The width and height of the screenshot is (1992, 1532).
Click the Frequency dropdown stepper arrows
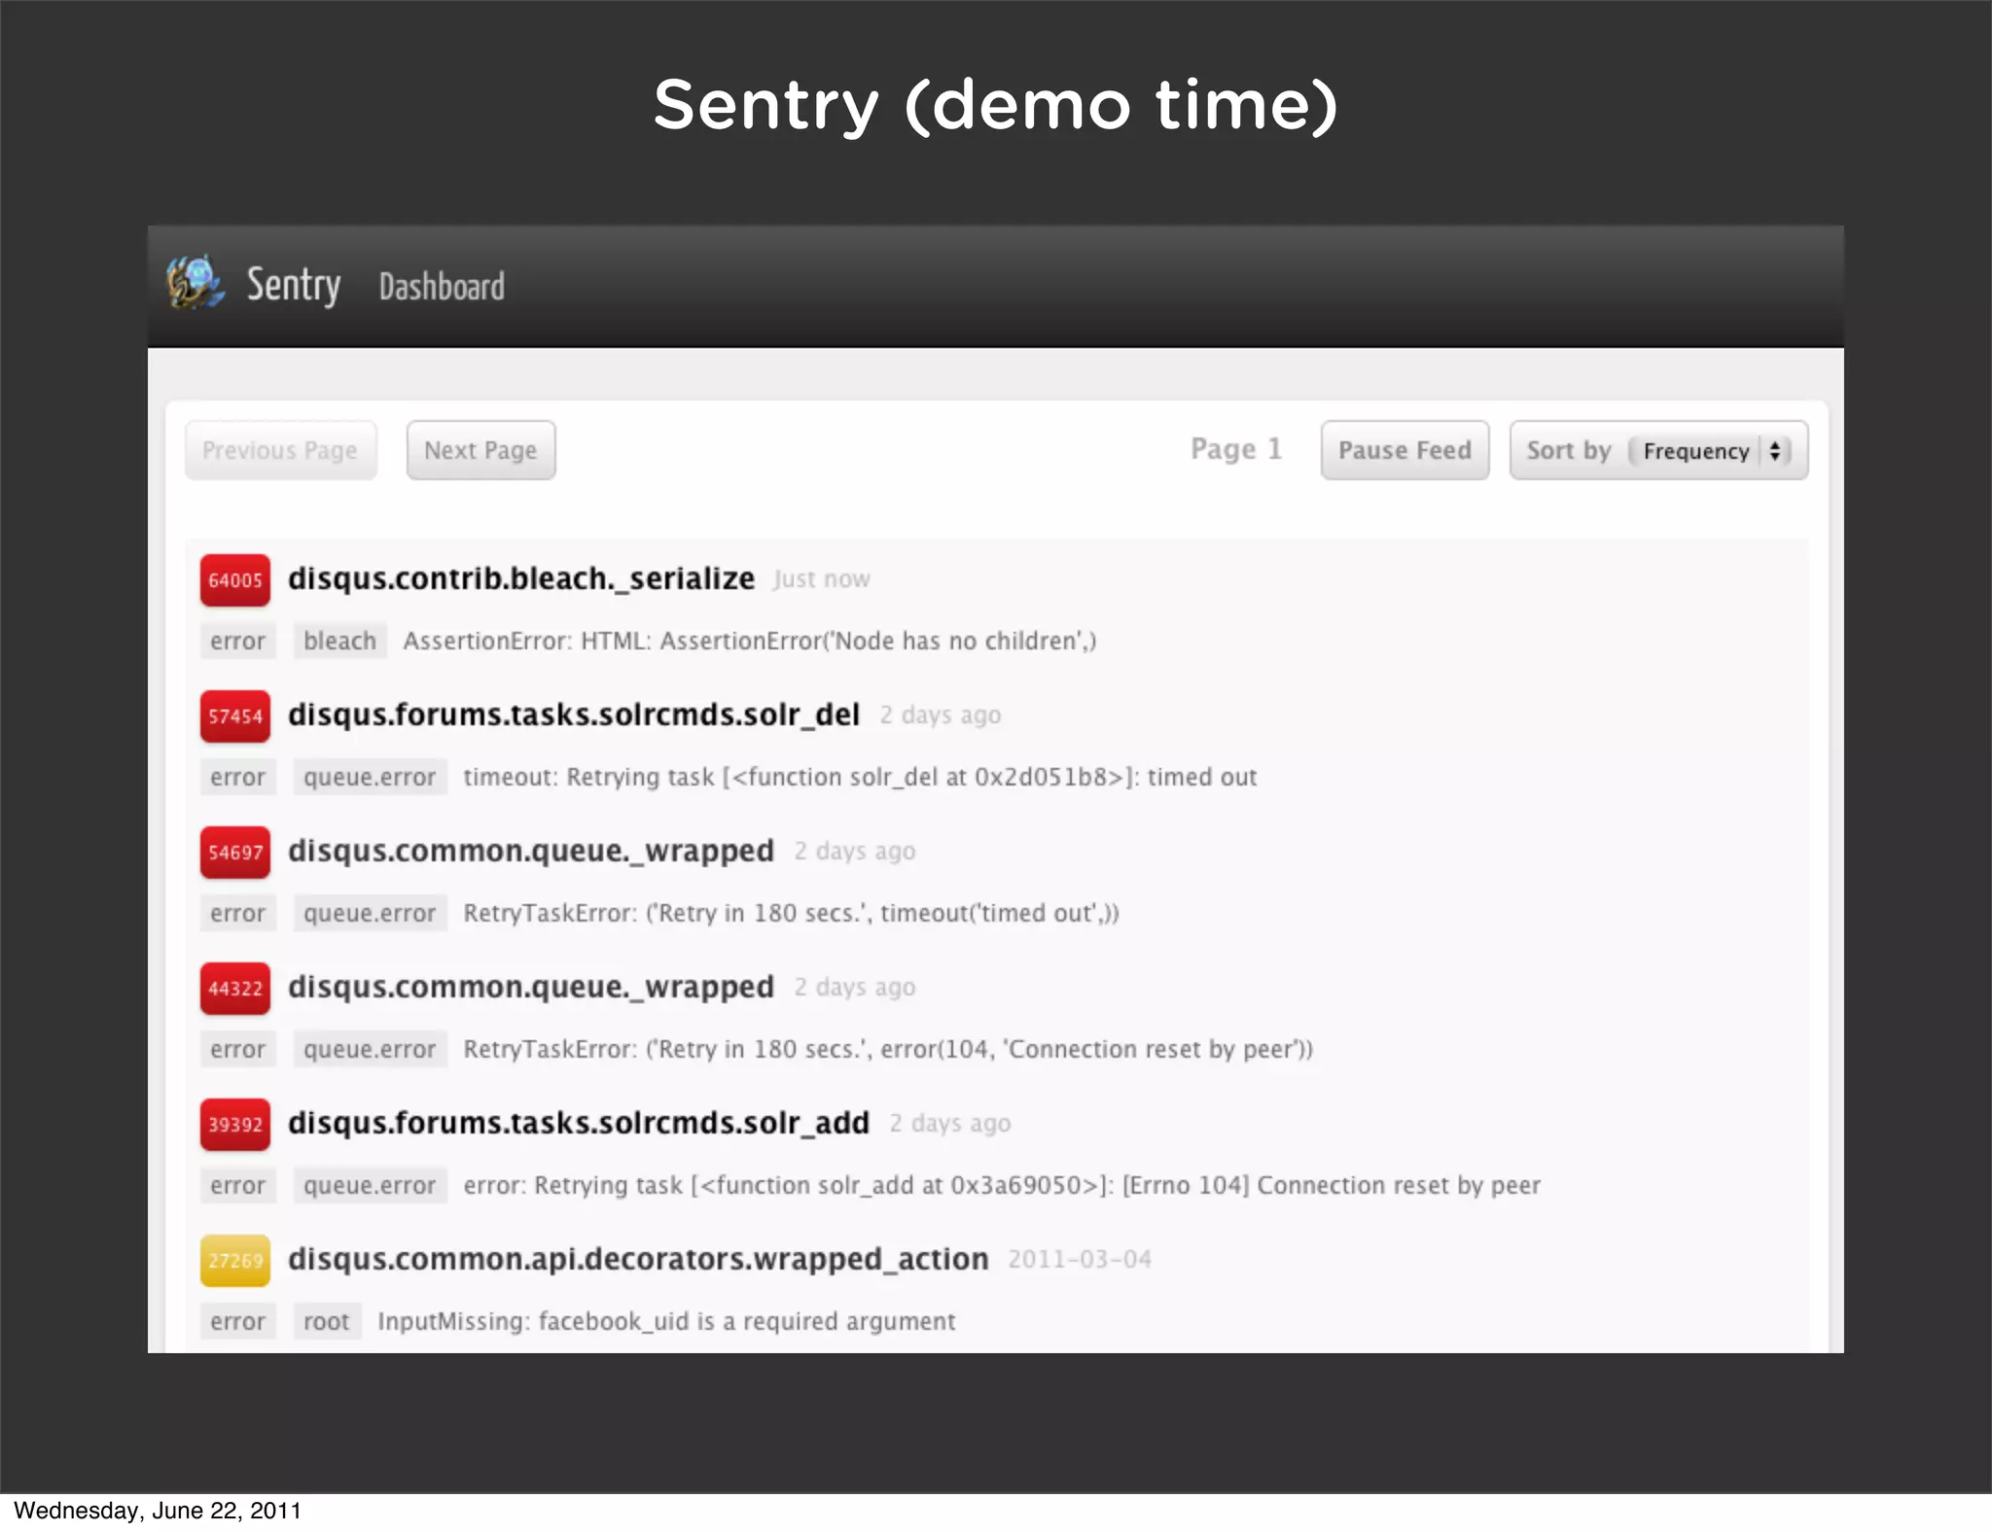1775,451
